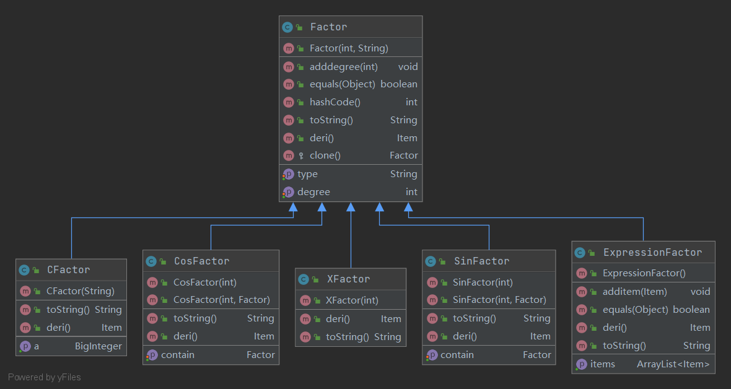This screenshot has height=389, width=731.
Task: Click the field icon next to items
Action: coord(581,364)
